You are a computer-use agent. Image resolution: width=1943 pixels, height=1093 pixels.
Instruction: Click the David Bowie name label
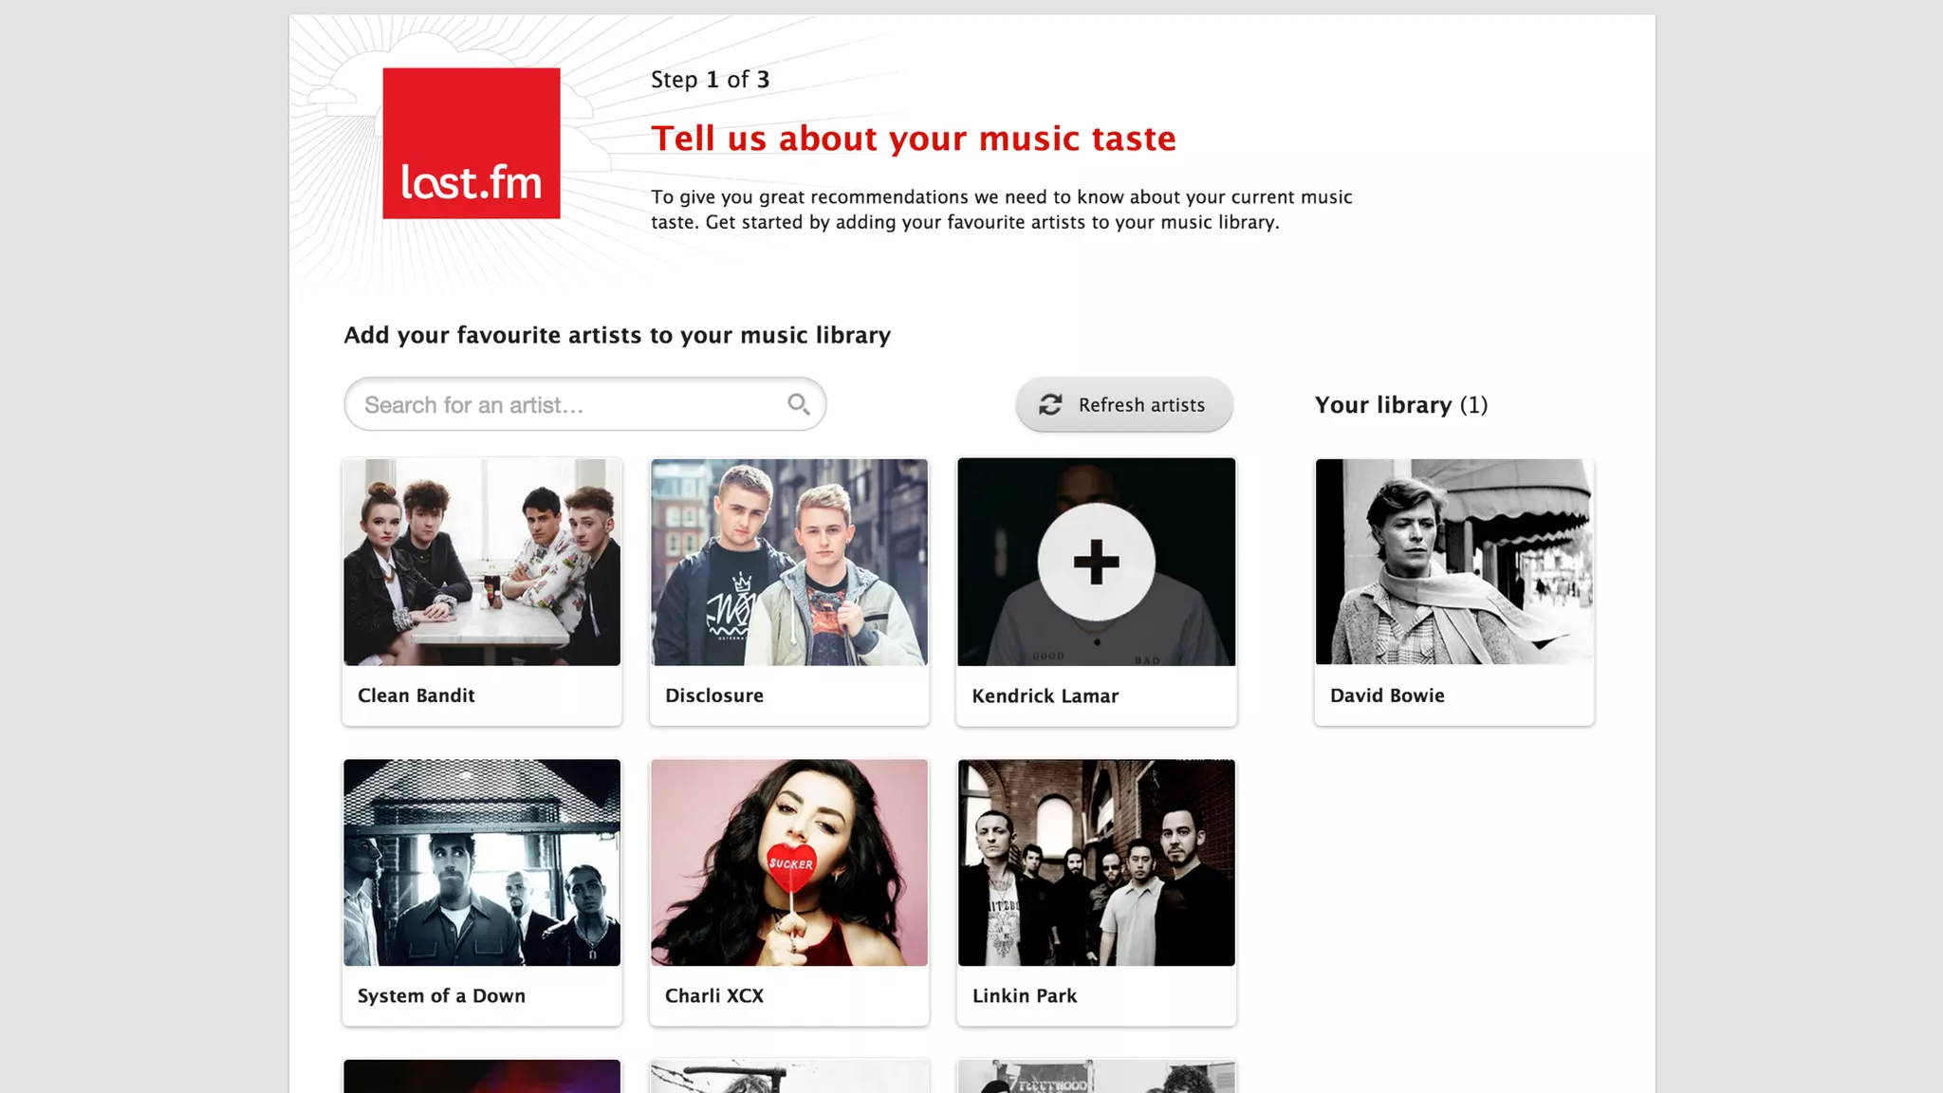tap(1387, 695)
